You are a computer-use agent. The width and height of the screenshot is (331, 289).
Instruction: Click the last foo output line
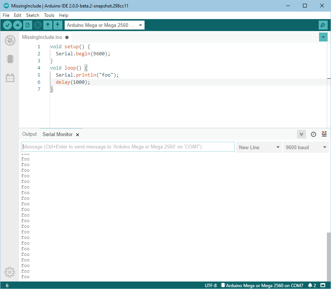(25, 277)
